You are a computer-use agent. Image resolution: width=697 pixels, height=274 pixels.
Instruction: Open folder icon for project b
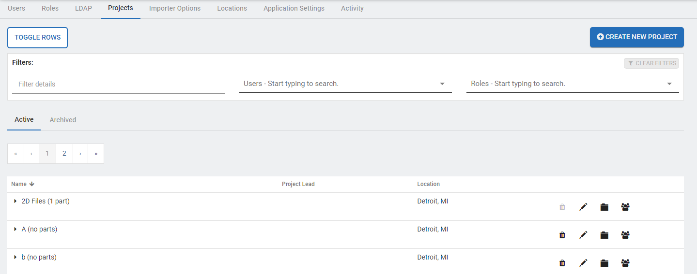[604, 263]
